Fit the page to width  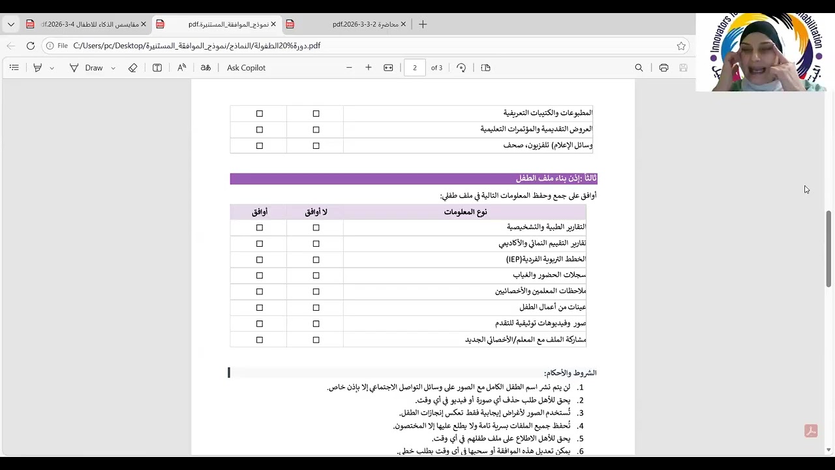388,68
